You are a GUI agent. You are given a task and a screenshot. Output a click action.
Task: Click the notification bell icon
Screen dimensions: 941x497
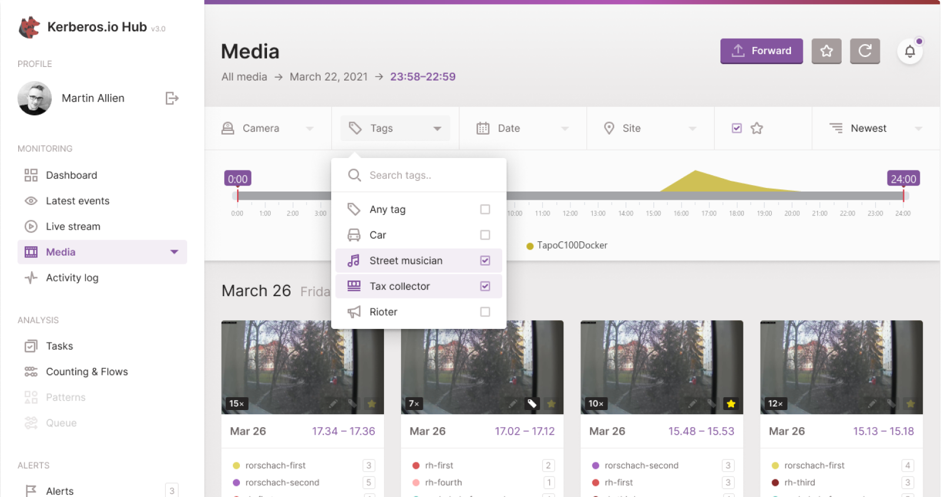point(909,52)
